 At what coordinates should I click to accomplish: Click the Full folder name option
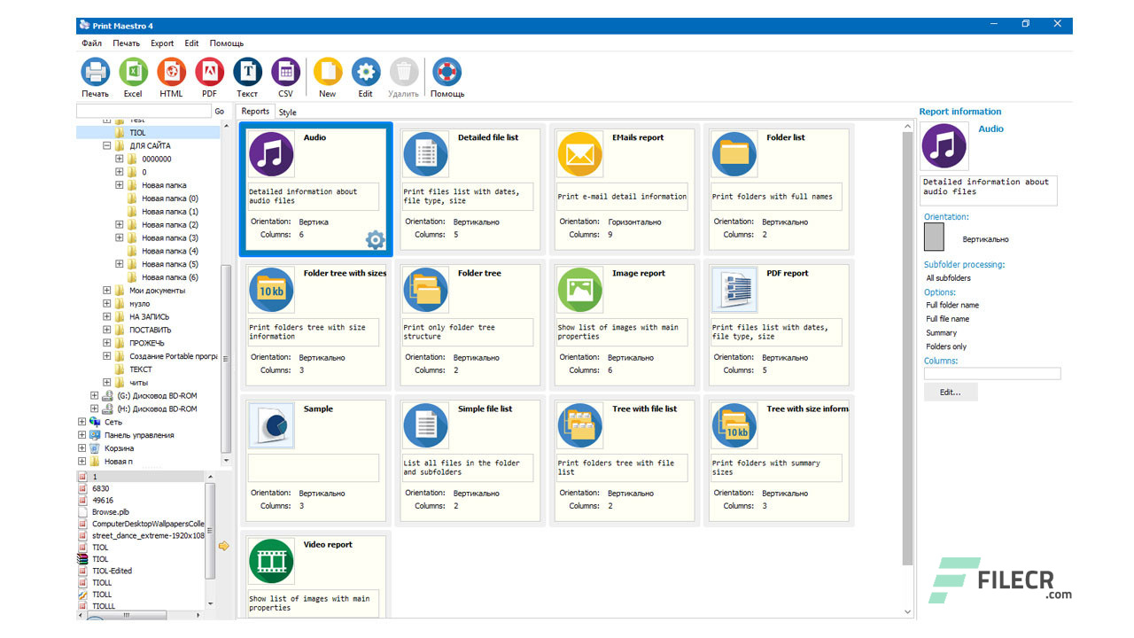[x=952, y=305]
